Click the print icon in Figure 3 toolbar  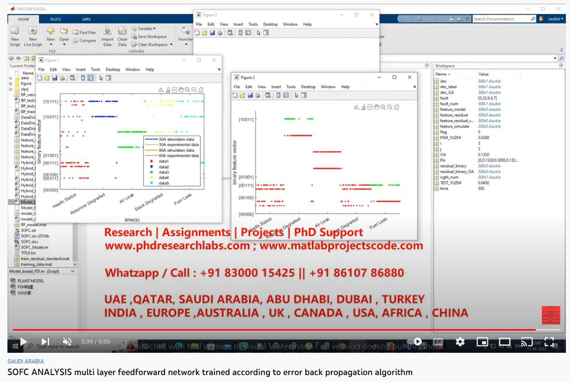pos(220,33)
